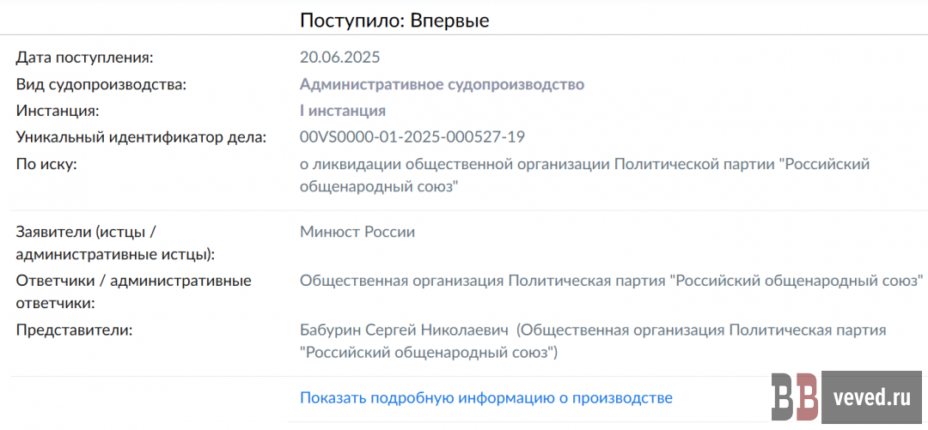
Task: Click the veved.ru watermark text
Action: click(871, 397)
